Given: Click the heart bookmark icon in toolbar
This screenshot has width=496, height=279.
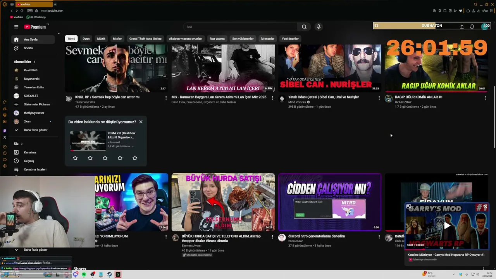Looking at the screenshot, I should click(460, 11).
